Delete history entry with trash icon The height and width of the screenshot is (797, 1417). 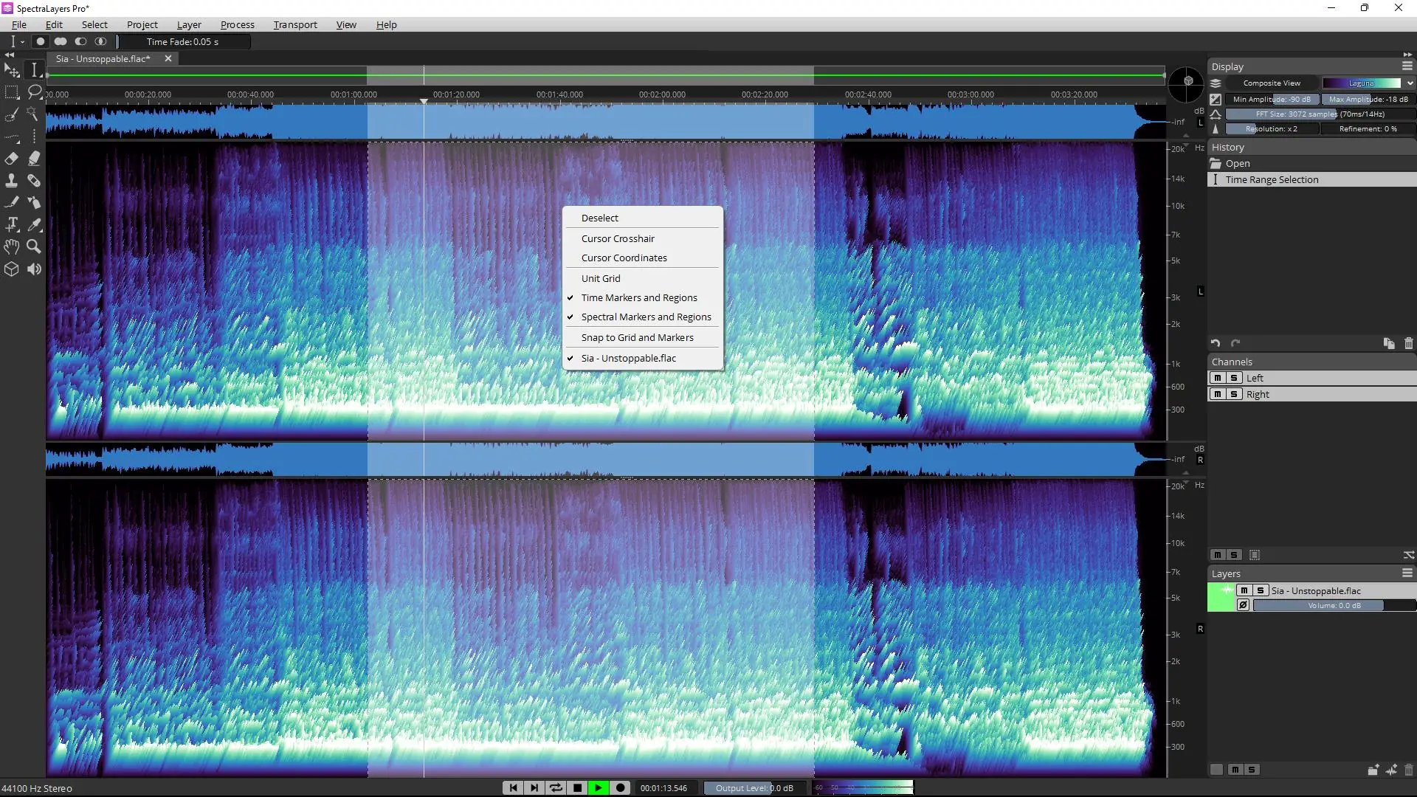click(1408, 343)
